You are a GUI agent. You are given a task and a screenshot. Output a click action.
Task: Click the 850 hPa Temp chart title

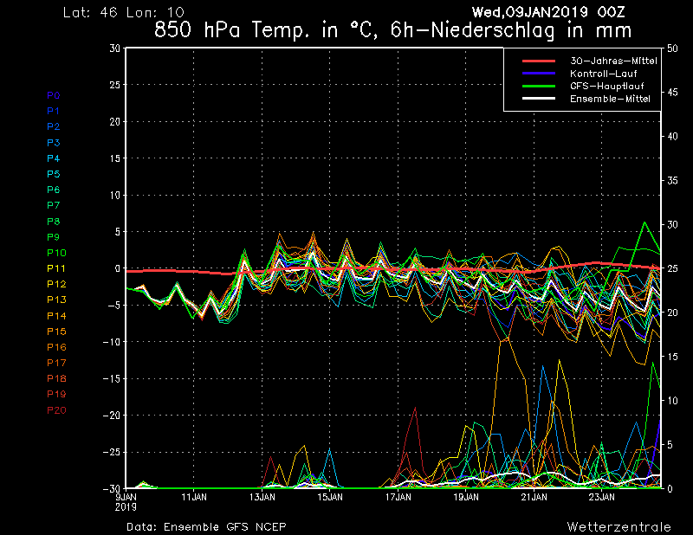click(392, 30)
